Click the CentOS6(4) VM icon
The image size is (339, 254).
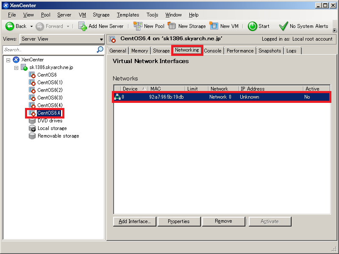pos(32,105)
